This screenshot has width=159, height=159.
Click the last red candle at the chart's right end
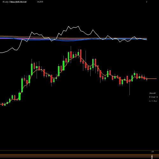(147, 79)
